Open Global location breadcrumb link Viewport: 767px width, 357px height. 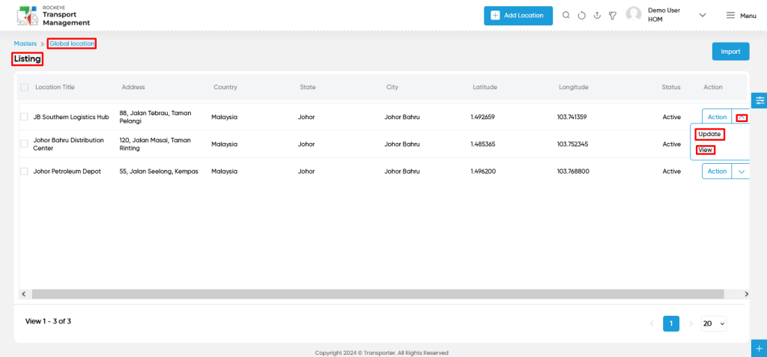[72, 43]
